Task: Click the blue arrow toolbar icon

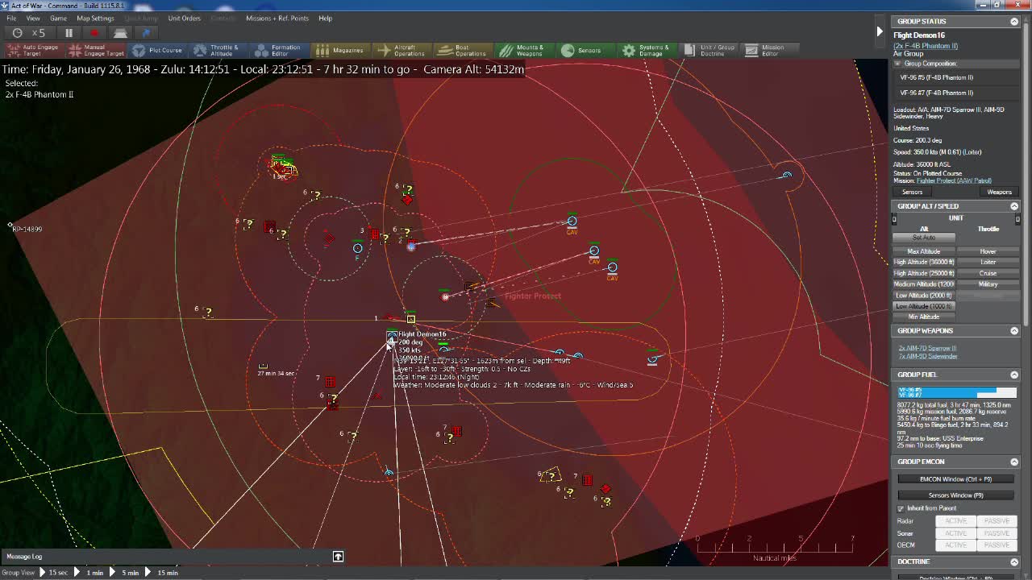Action: [146, 33]
